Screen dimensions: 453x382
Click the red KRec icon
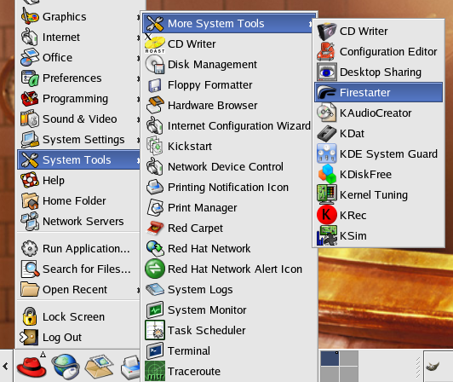[326, 215]
